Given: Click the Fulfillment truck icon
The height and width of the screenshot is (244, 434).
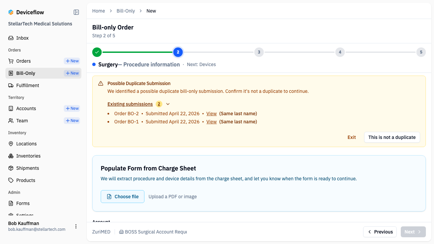Looking at the screenshot, I should [11, 85].
